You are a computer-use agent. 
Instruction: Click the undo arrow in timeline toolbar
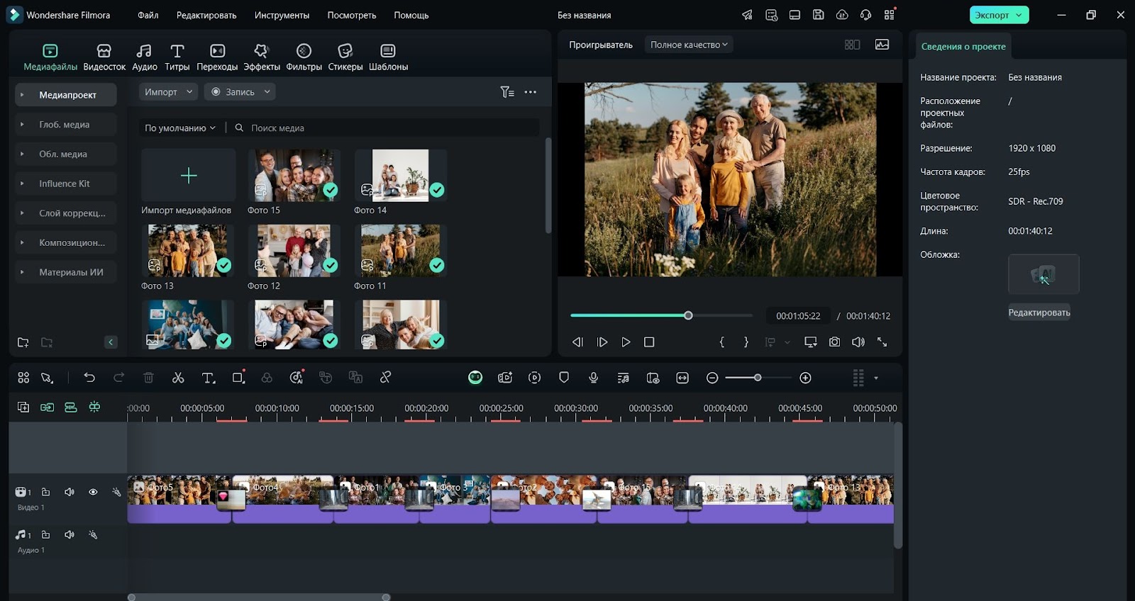[89, 378]
